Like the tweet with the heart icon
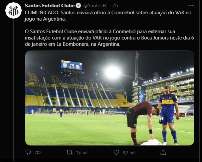Viewport: 202px width, 162px height. [x=116, y=152]
